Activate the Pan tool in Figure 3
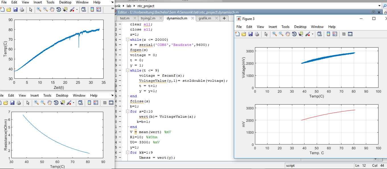387x169 pixels. (x=288, y=34)
